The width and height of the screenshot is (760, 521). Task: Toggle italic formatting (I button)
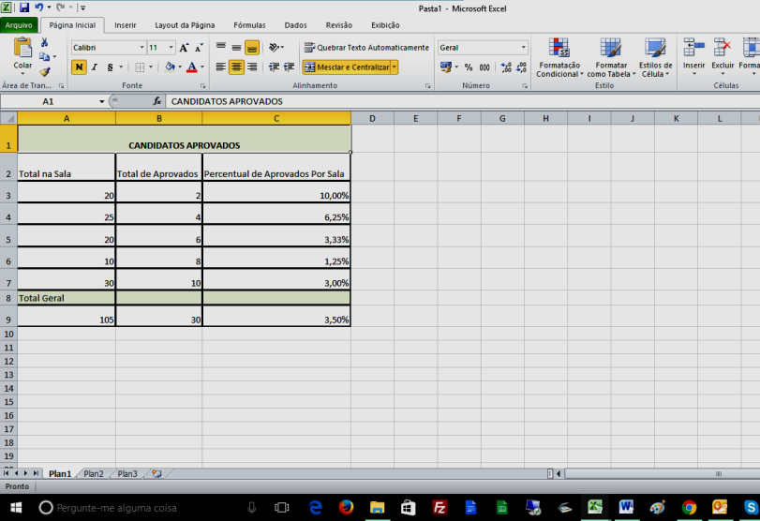click(95, 67)
